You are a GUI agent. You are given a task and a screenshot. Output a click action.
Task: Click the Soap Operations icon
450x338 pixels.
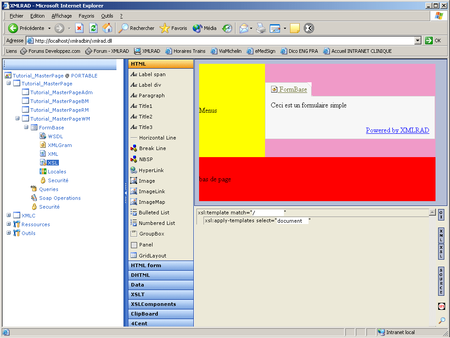click(34, 198)
